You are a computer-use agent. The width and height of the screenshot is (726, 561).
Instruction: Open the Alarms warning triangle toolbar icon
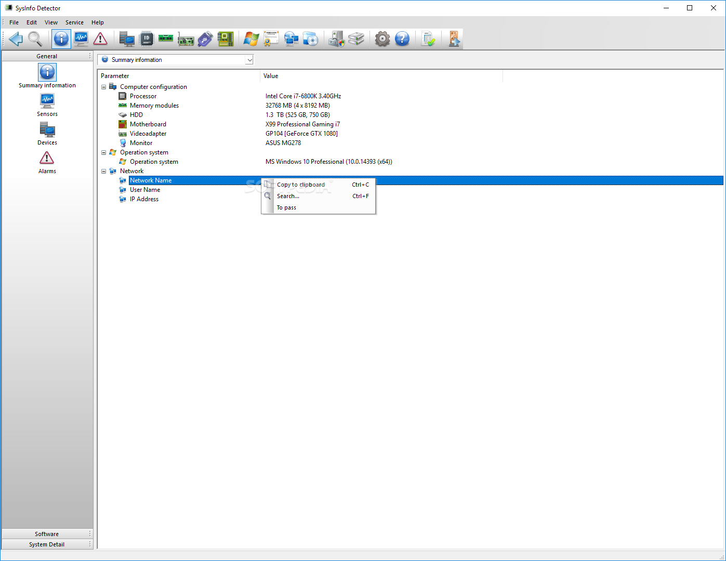(x=100, y=39)
